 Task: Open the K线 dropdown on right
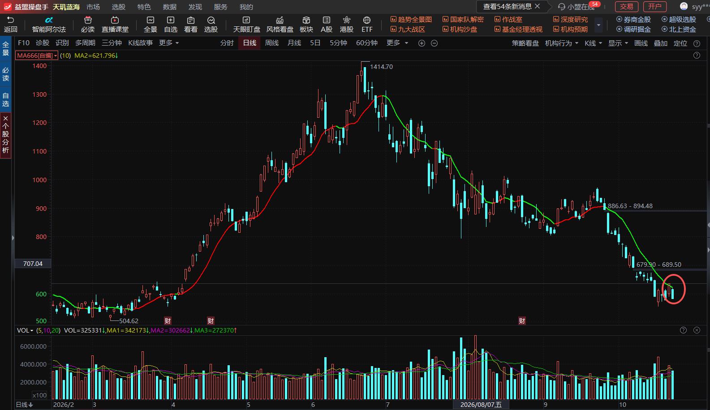594,43
